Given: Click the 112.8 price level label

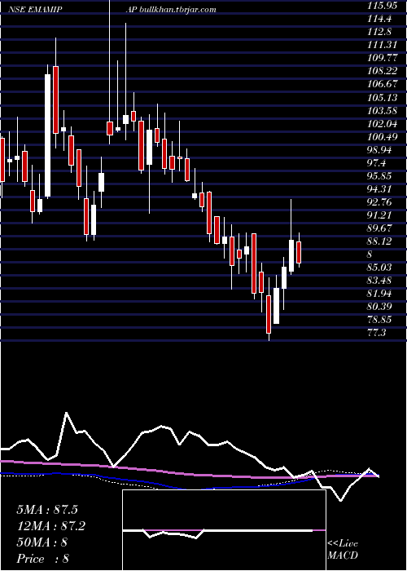Looking at the screenshot, I should (380, 32).
